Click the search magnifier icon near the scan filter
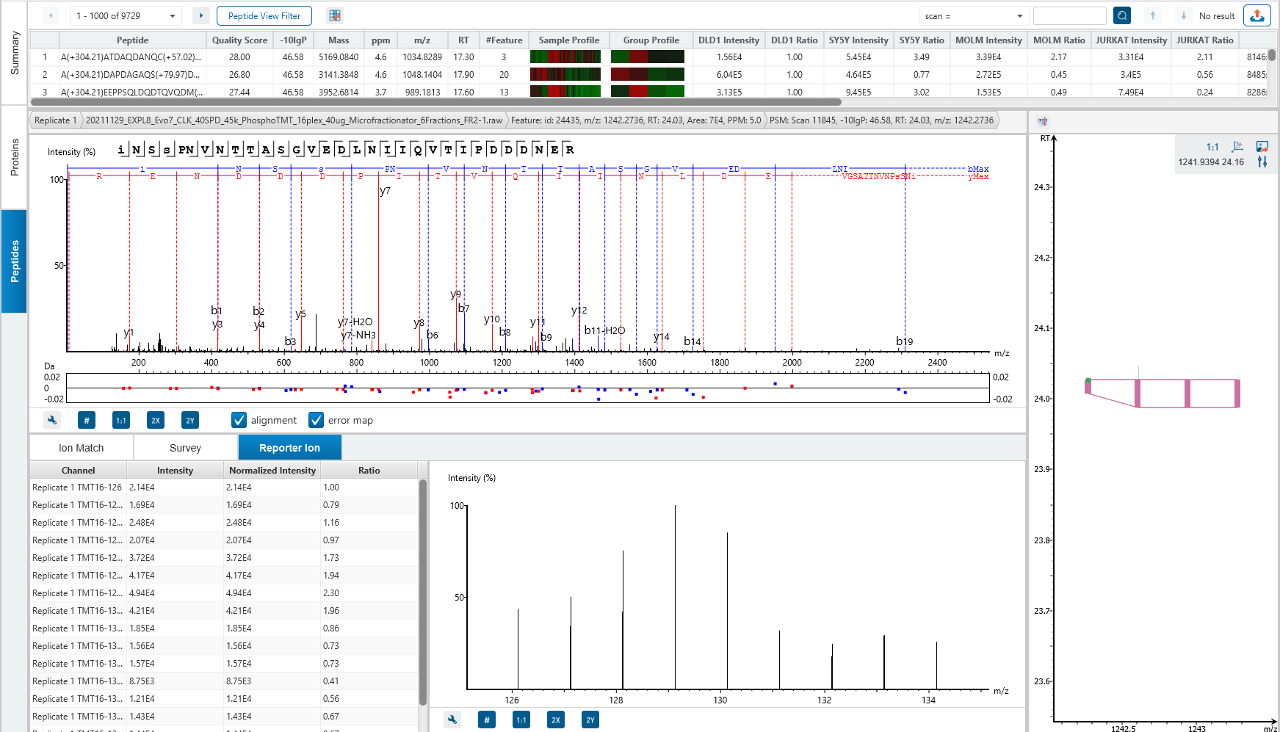Screen dimensions: 1280x732 [x=1123, y=15]
